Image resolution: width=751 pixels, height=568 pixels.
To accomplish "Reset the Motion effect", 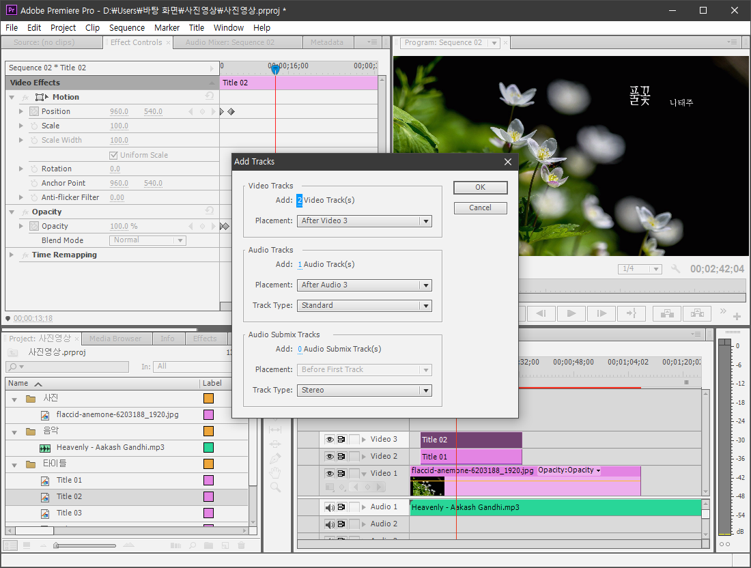I will click(x=210, y=96).
